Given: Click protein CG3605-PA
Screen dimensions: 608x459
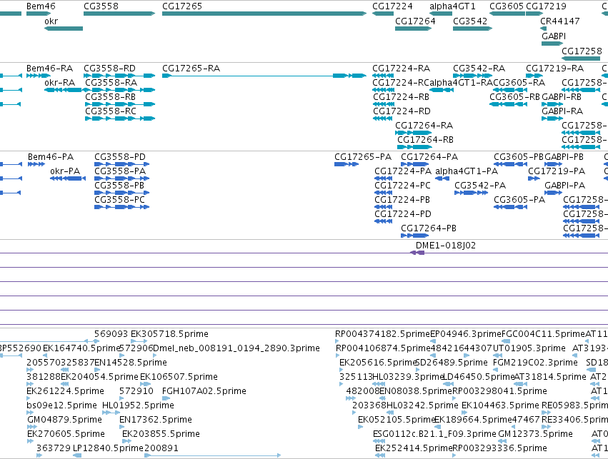Looking at the screenshot, I should [x=519, y=200].
